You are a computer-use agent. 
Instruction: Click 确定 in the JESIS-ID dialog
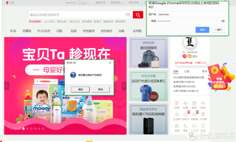point(80,89)
